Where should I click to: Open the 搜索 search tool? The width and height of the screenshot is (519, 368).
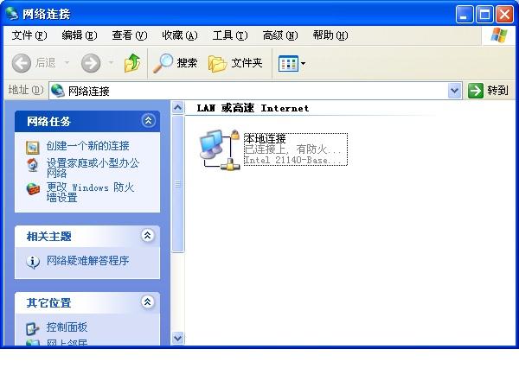click(175, 63)
